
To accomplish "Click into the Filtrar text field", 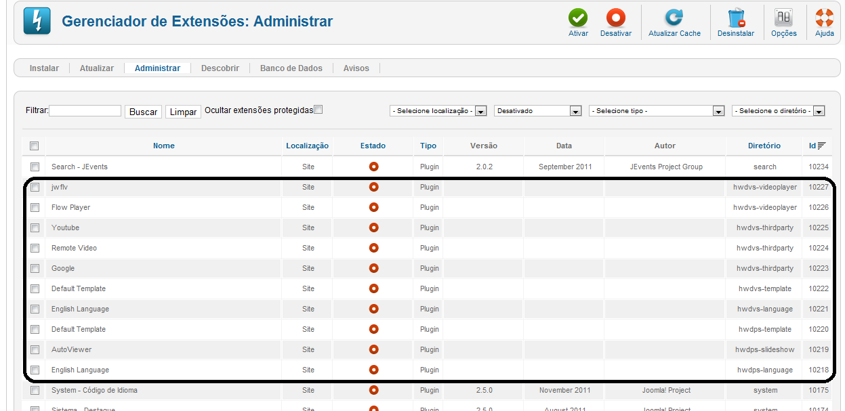I will click(x=85, y=111).
